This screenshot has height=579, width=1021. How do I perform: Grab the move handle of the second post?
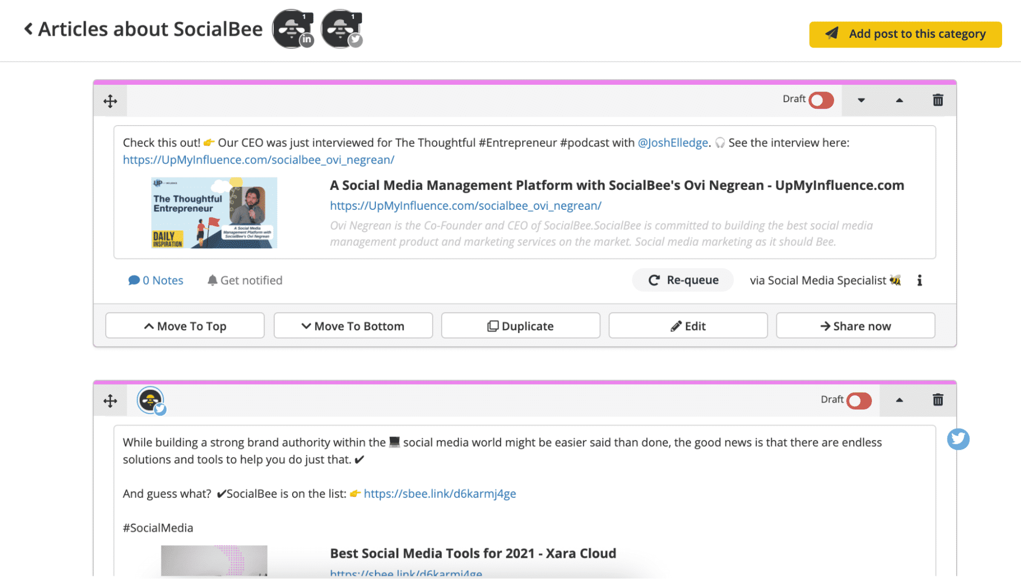pyautogui.click(x=110, y=400)
